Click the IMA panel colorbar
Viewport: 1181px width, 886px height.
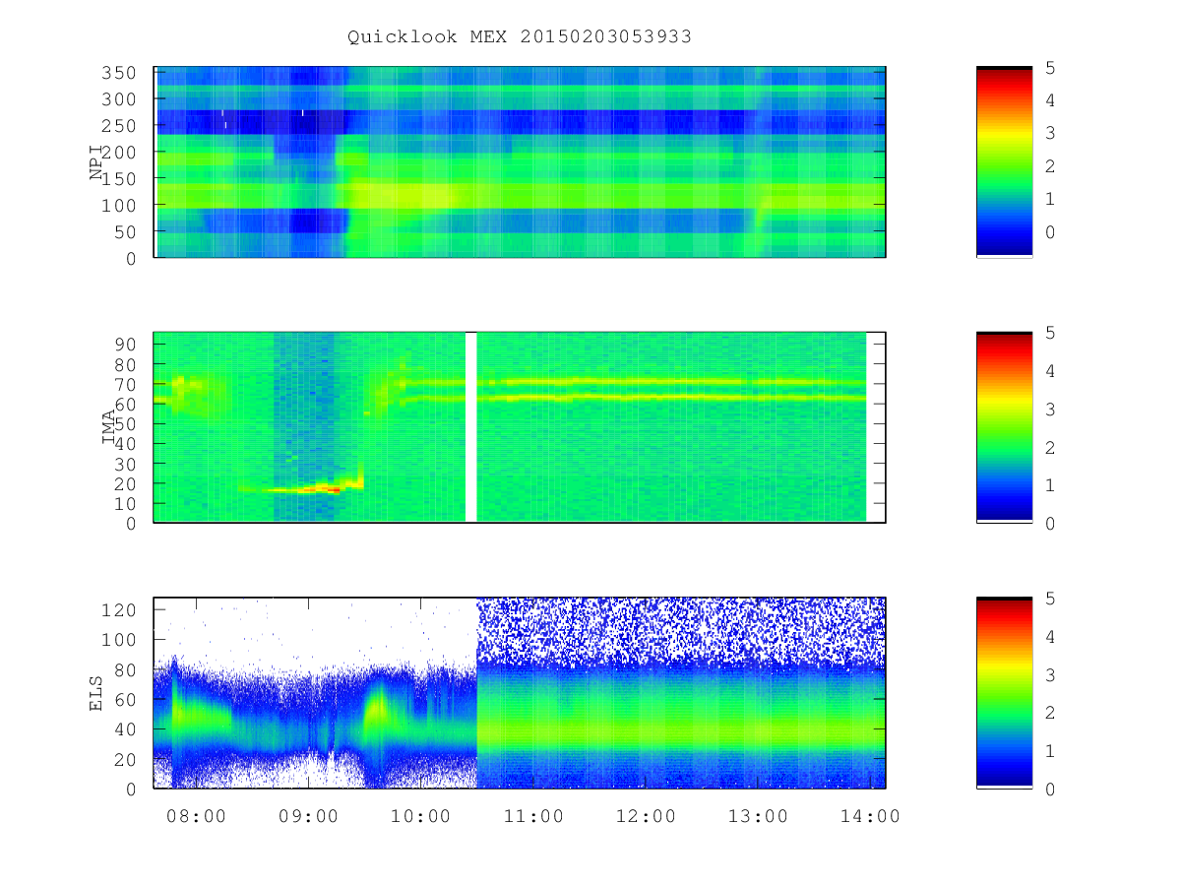1004,427
